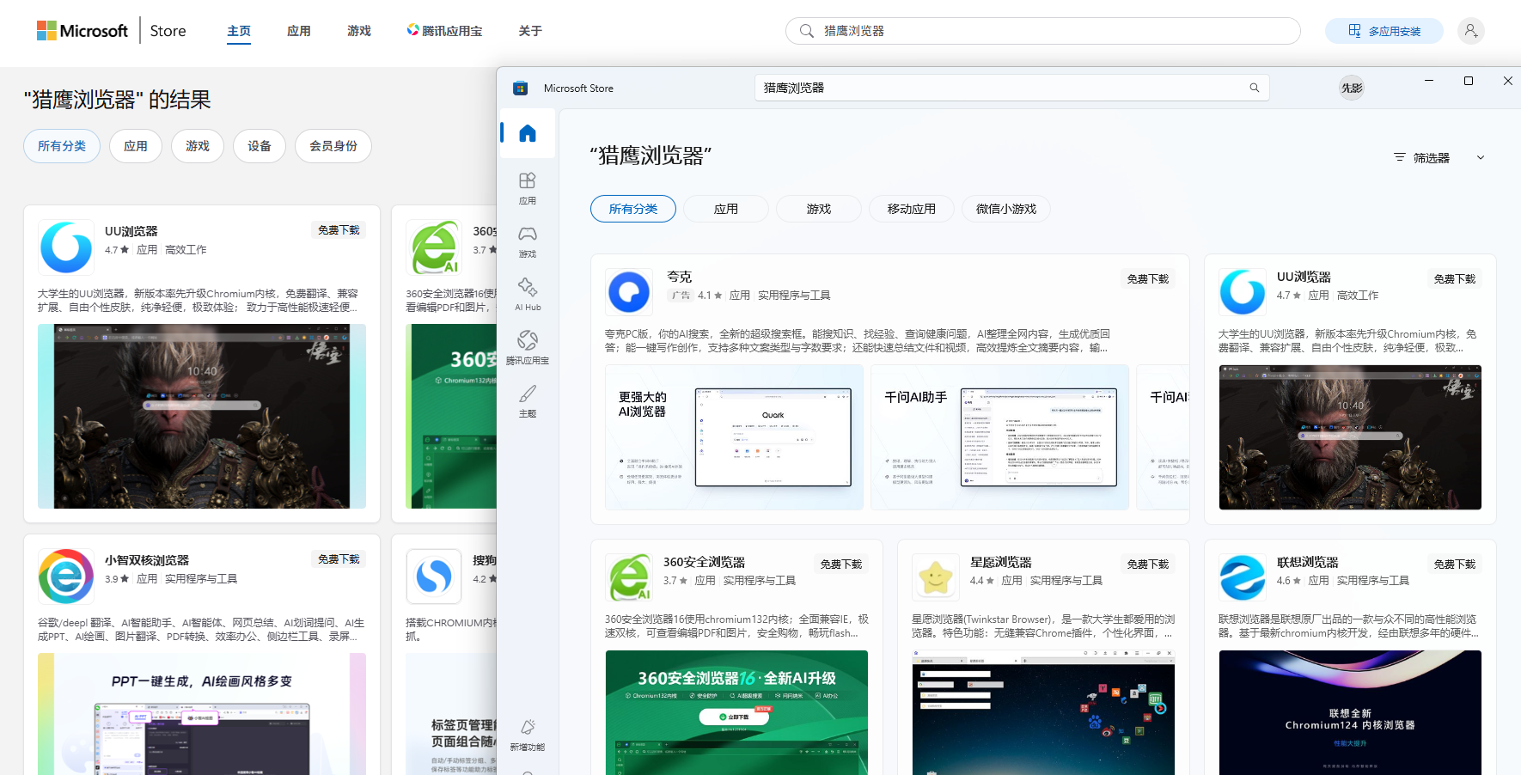The height and width of the screenshot is (775, 1521).
Task: Open 联想浏览器 Chromium124 screenshot
Action: (x=1350, y=712)
